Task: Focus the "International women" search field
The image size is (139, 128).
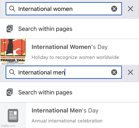Action: tap(64, 9)
